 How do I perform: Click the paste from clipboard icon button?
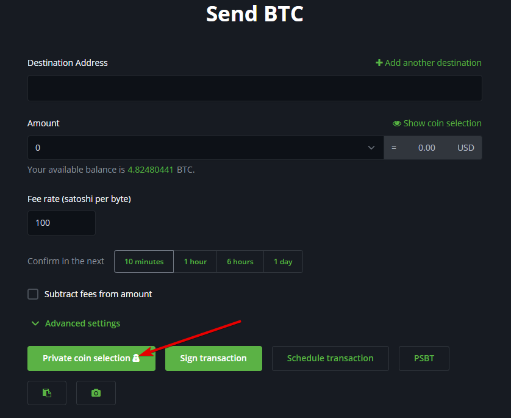pos(47,393)
